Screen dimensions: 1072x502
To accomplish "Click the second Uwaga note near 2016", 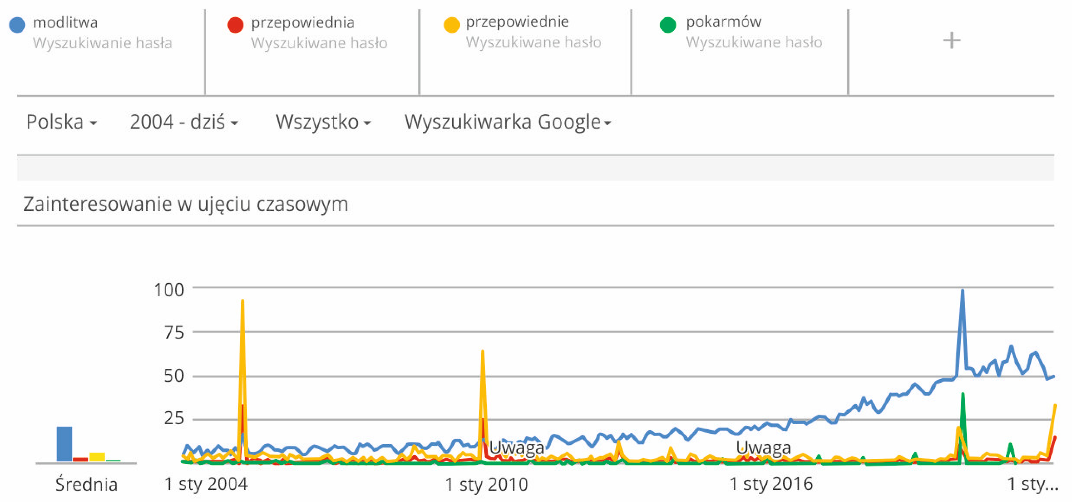I will pyautogui.click(x=763, y=448).
